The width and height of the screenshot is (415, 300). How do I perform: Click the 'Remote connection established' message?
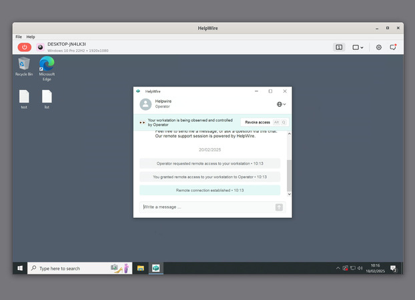click(210, 190)
